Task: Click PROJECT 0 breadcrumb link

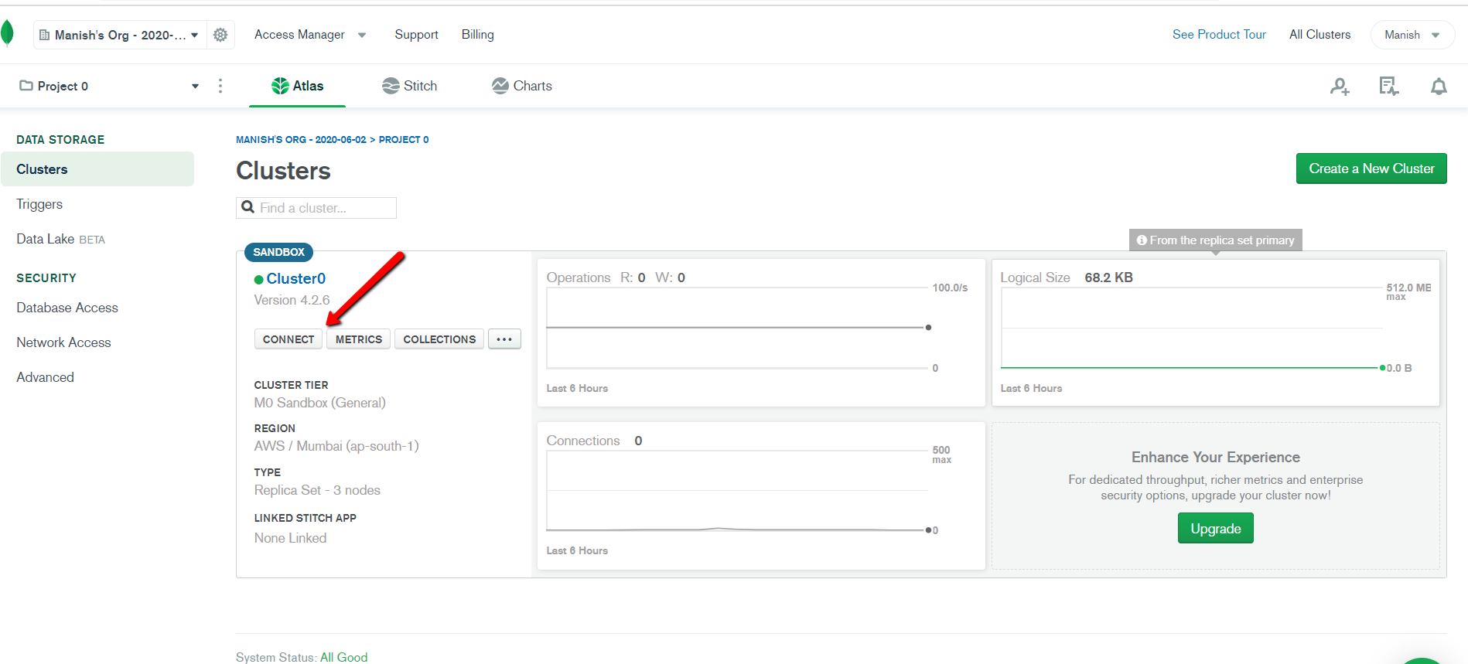Action: [404, 140]
